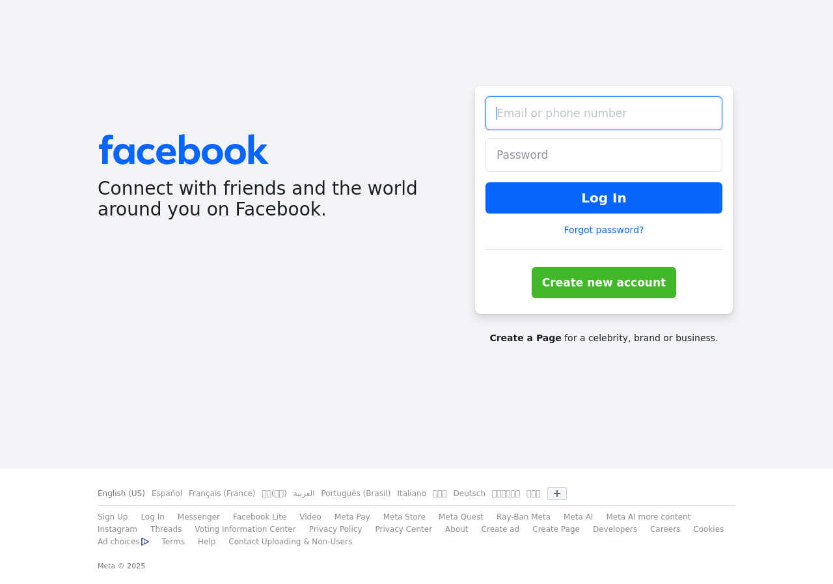Go to Privacy Policy page
Viewport: 833px width, 584px height.
coord(335,529)
